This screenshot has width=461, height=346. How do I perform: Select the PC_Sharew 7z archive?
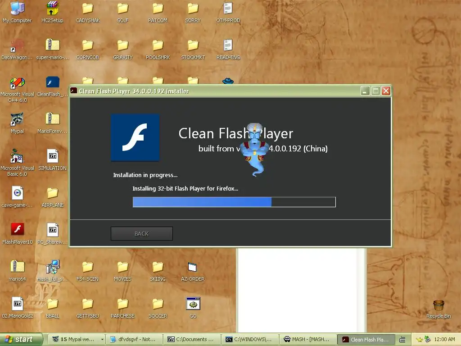pos(52,234)
